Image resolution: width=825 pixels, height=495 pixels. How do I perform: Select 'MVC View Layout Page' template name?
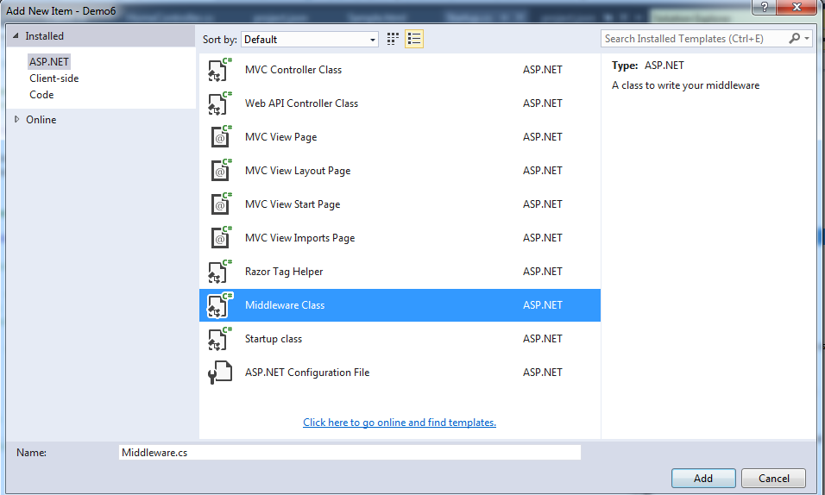pos(298,171)
